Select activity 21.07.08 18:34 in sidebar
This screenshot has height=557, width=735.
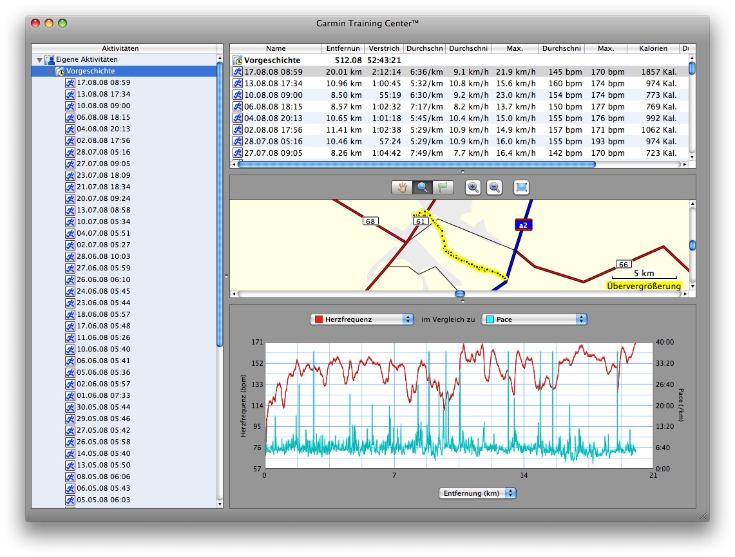(x=104, y=187)
